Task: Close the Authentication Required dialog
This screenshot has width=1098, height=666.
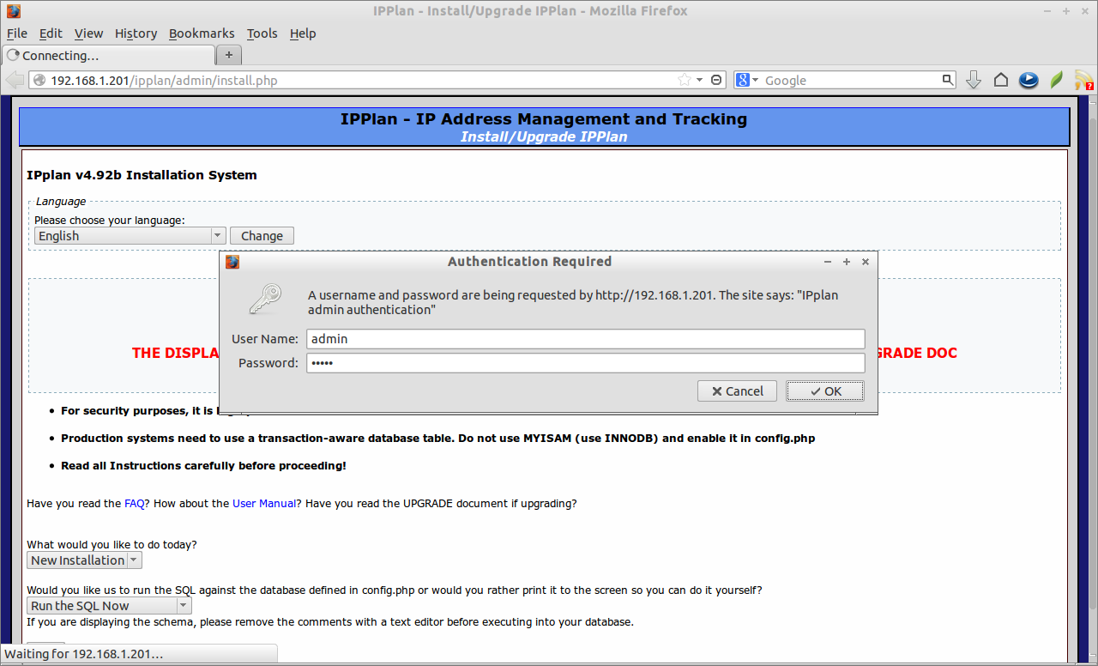Action: pos(866,262)
